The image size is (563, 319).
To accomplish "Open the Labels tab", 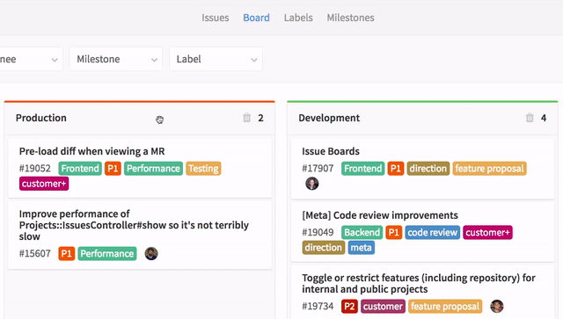I will pos(298,18).
